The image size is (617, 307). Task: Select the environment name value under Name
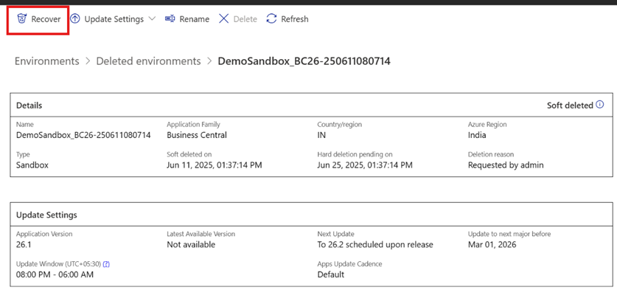[83, 135]
